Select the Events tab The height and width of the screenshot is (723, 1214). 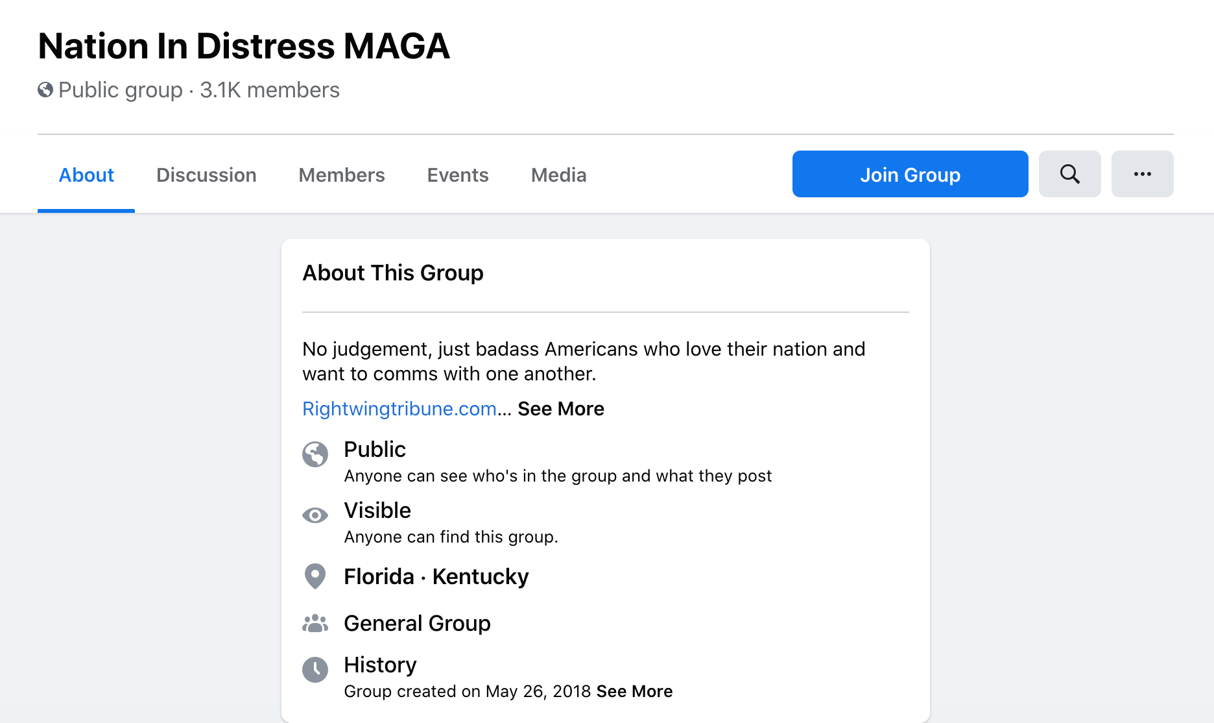[457, 175]
